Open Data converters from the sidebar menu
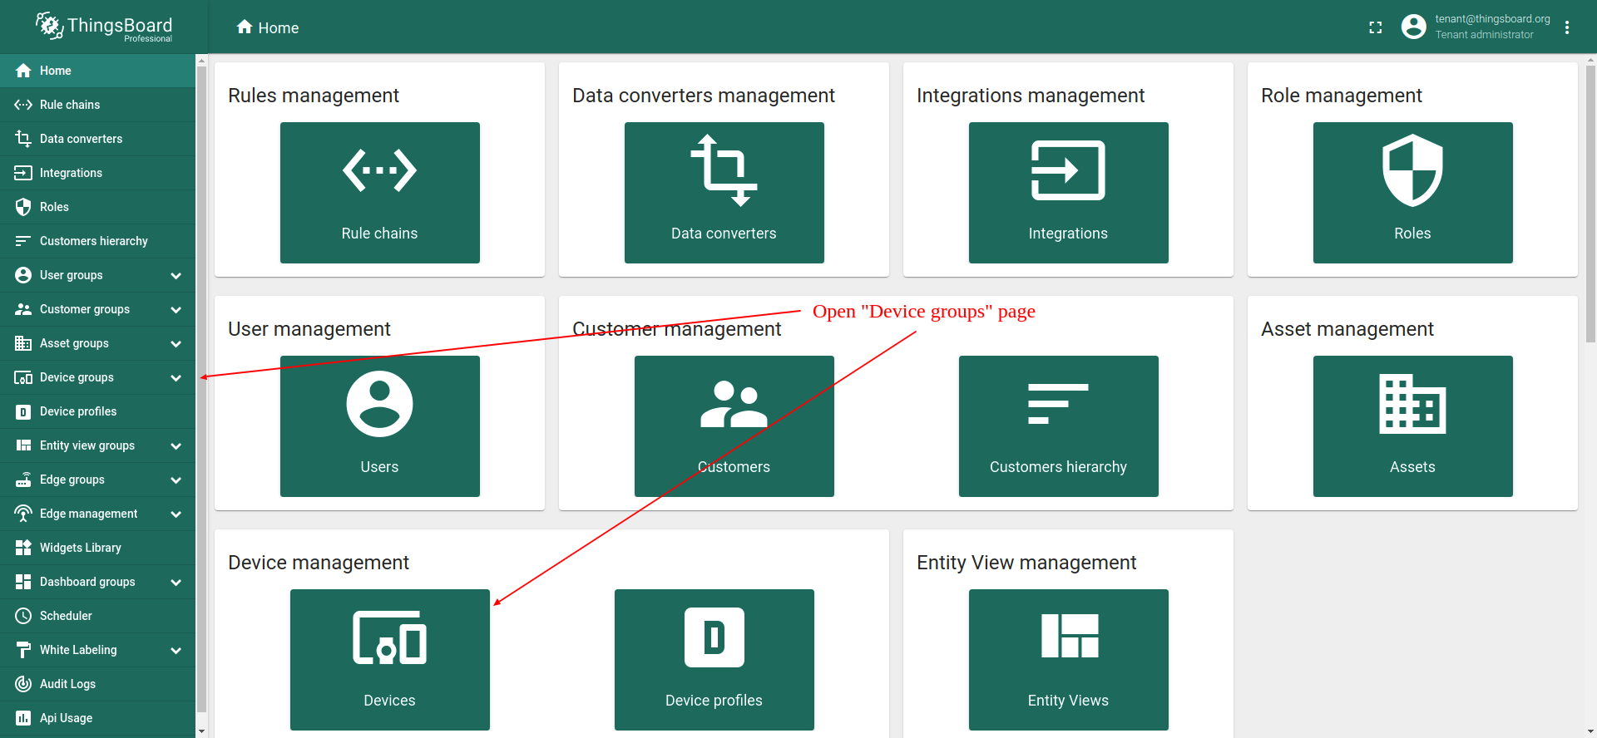1597x738 pixels. pos(97,139)
